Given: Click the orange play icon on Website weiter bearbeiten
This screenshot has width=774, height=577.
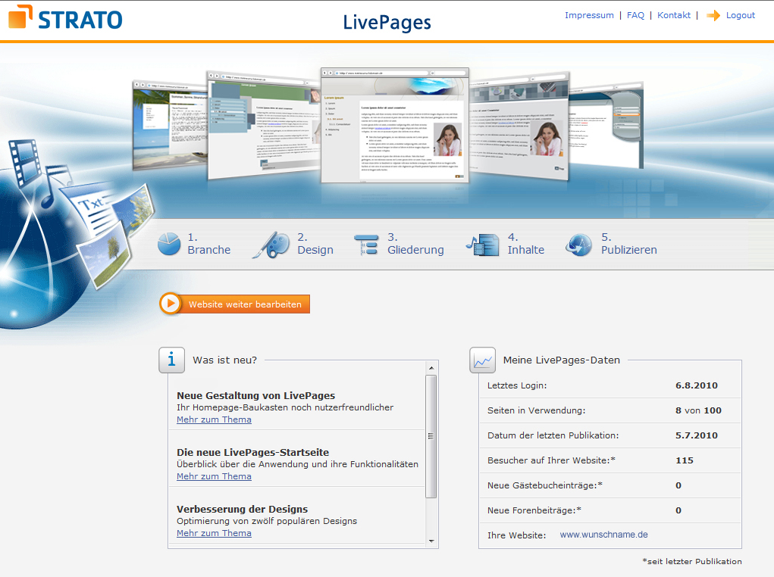Looking at the screenshot, I should point(171,304).
